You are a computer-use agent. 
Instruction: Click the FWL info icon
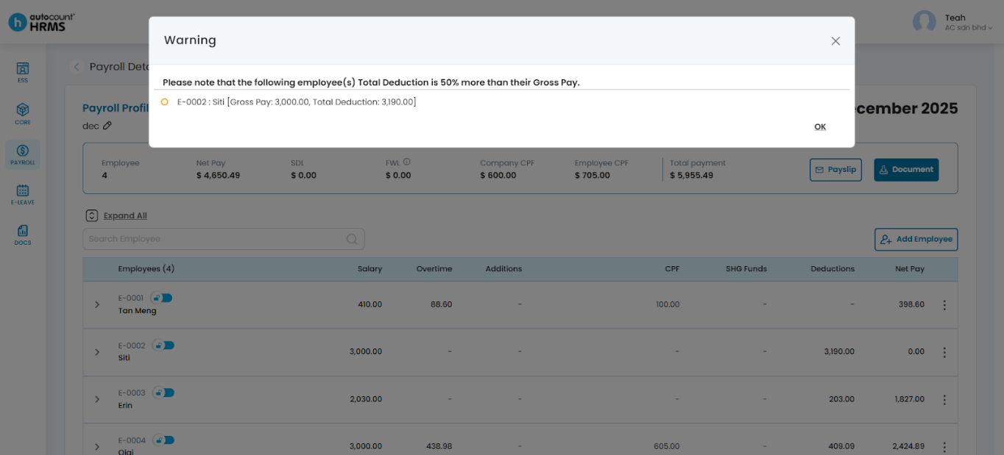point(407,162)
